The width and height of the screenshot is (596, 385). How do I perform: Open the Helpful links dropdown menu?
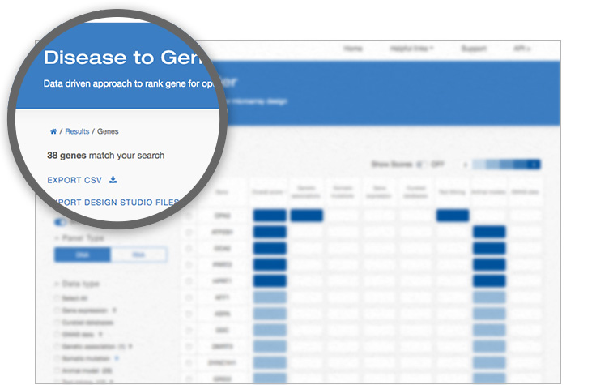click(412, 49)
